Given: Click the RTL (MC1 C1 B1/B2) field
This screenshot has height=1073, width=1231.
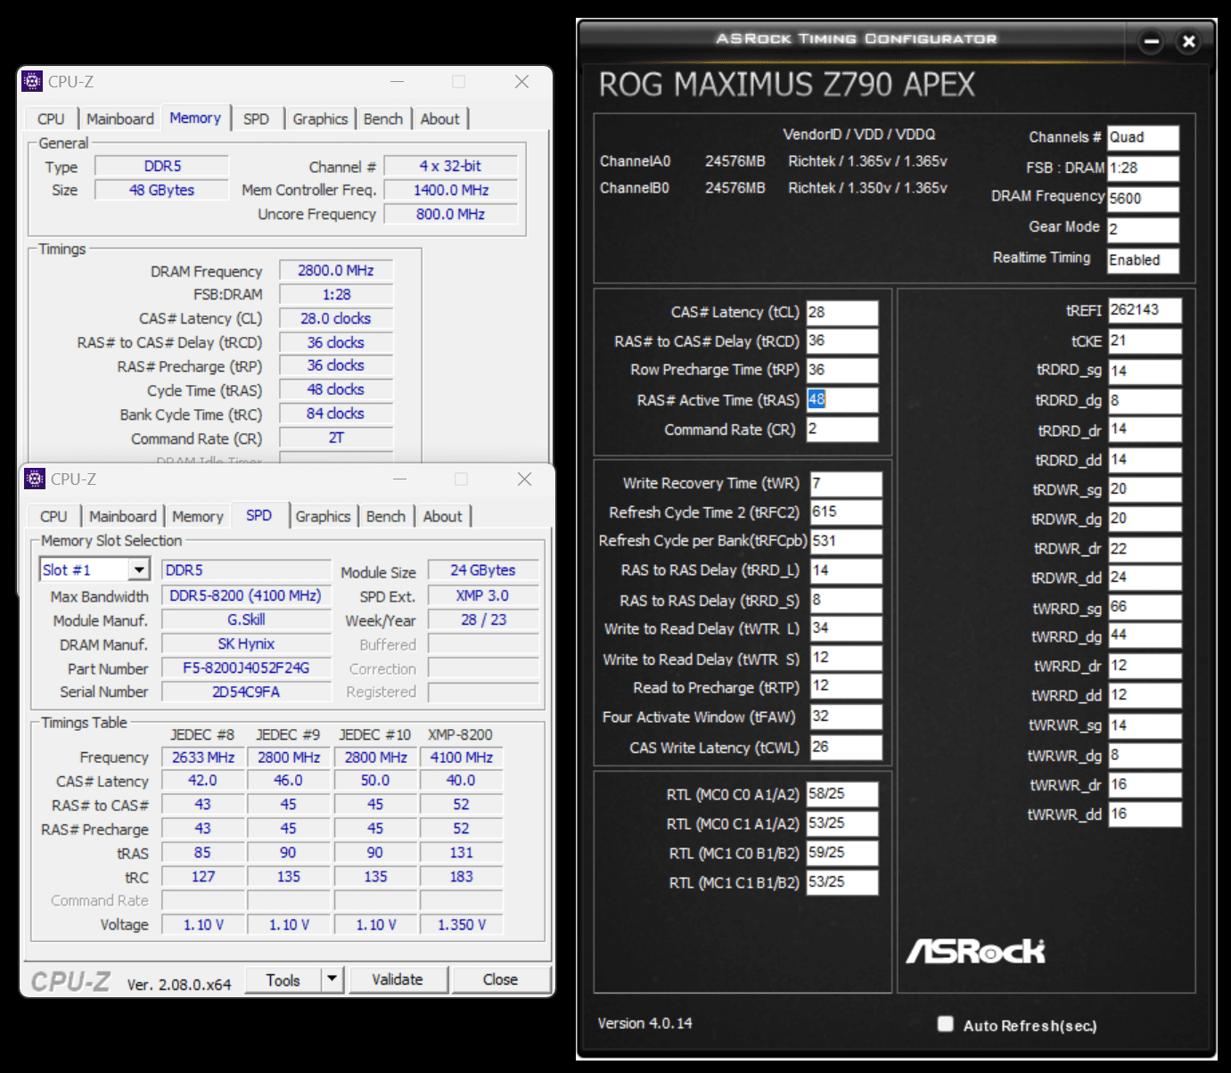Looking at the screenshot, I should [x=842, y=882].
